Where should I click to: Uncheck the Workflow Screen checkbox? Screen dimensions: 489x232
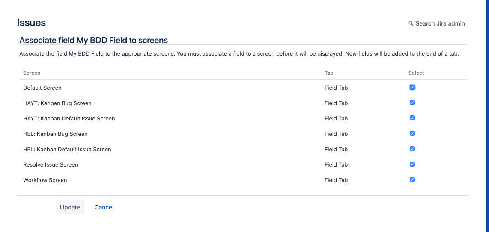tap(412, 179)
